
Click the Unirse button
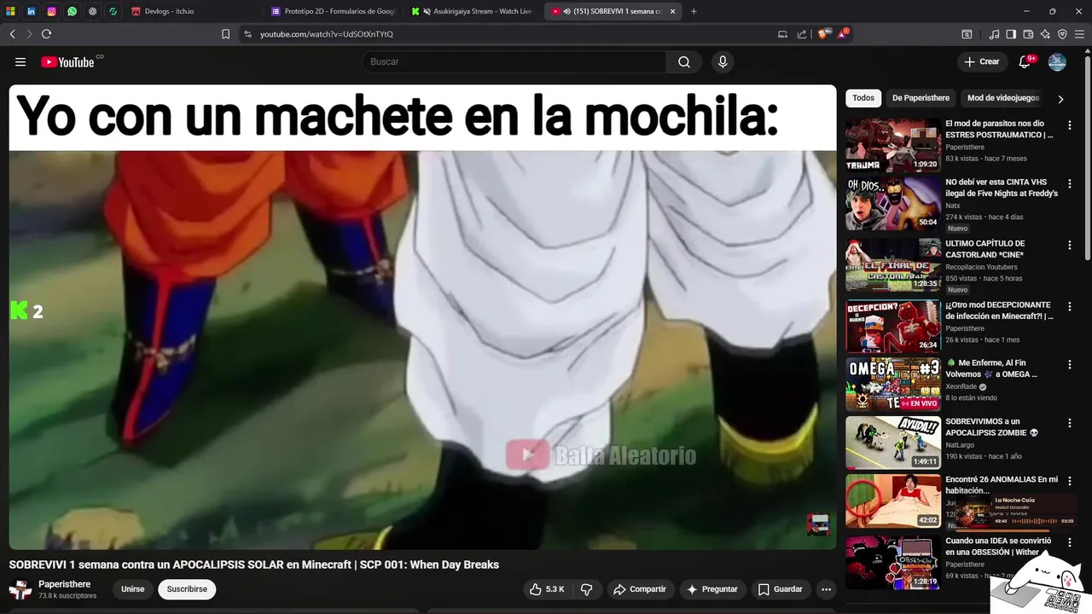click(x=132, y=589)
